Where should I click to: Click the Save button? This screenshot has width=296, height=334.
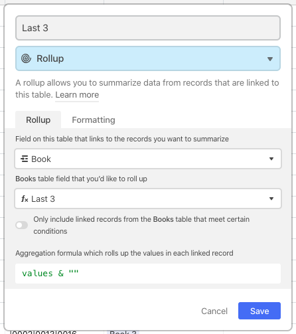click(x=259, y=311)
